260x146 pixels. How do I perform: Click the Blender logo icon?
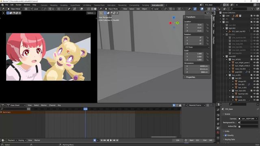[2, 5]
